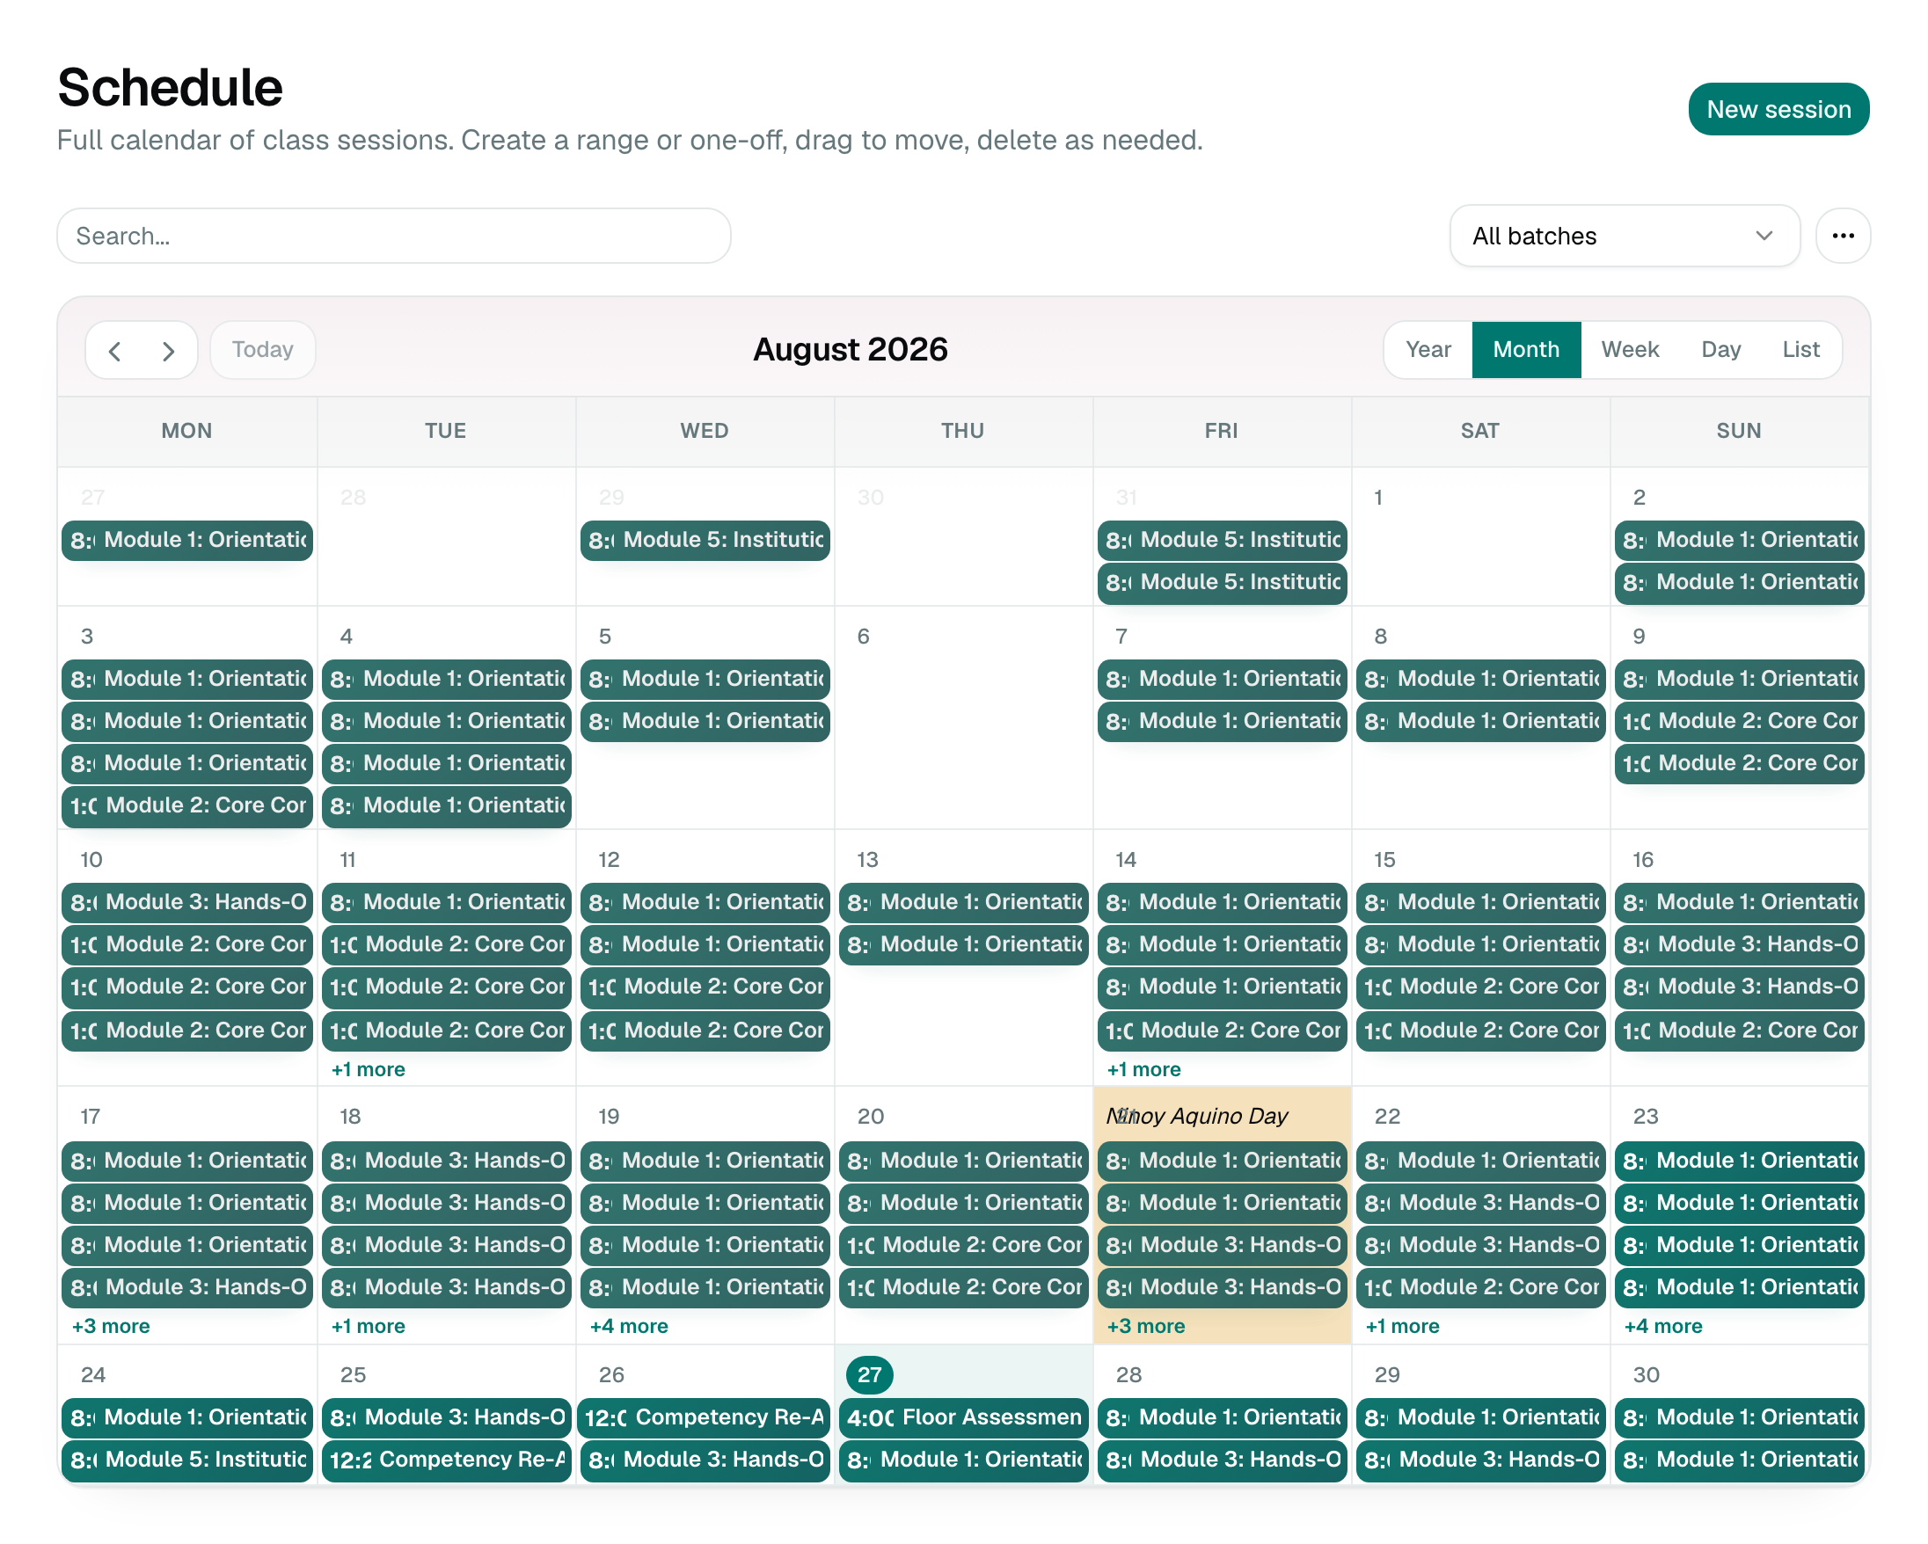Go to the previous month arrow

(x=114, y=351)
